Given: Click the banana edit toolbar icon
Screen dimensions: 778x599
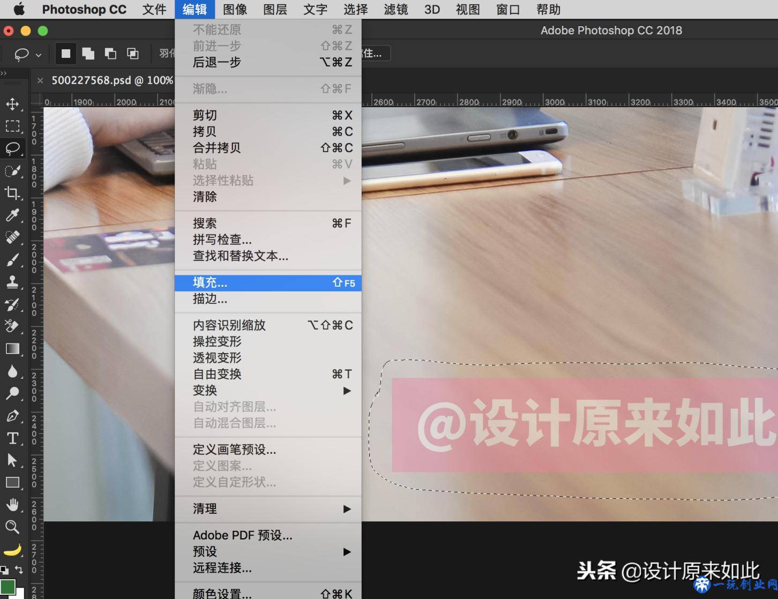Looking at the screenshot, I should coord(12,550).
